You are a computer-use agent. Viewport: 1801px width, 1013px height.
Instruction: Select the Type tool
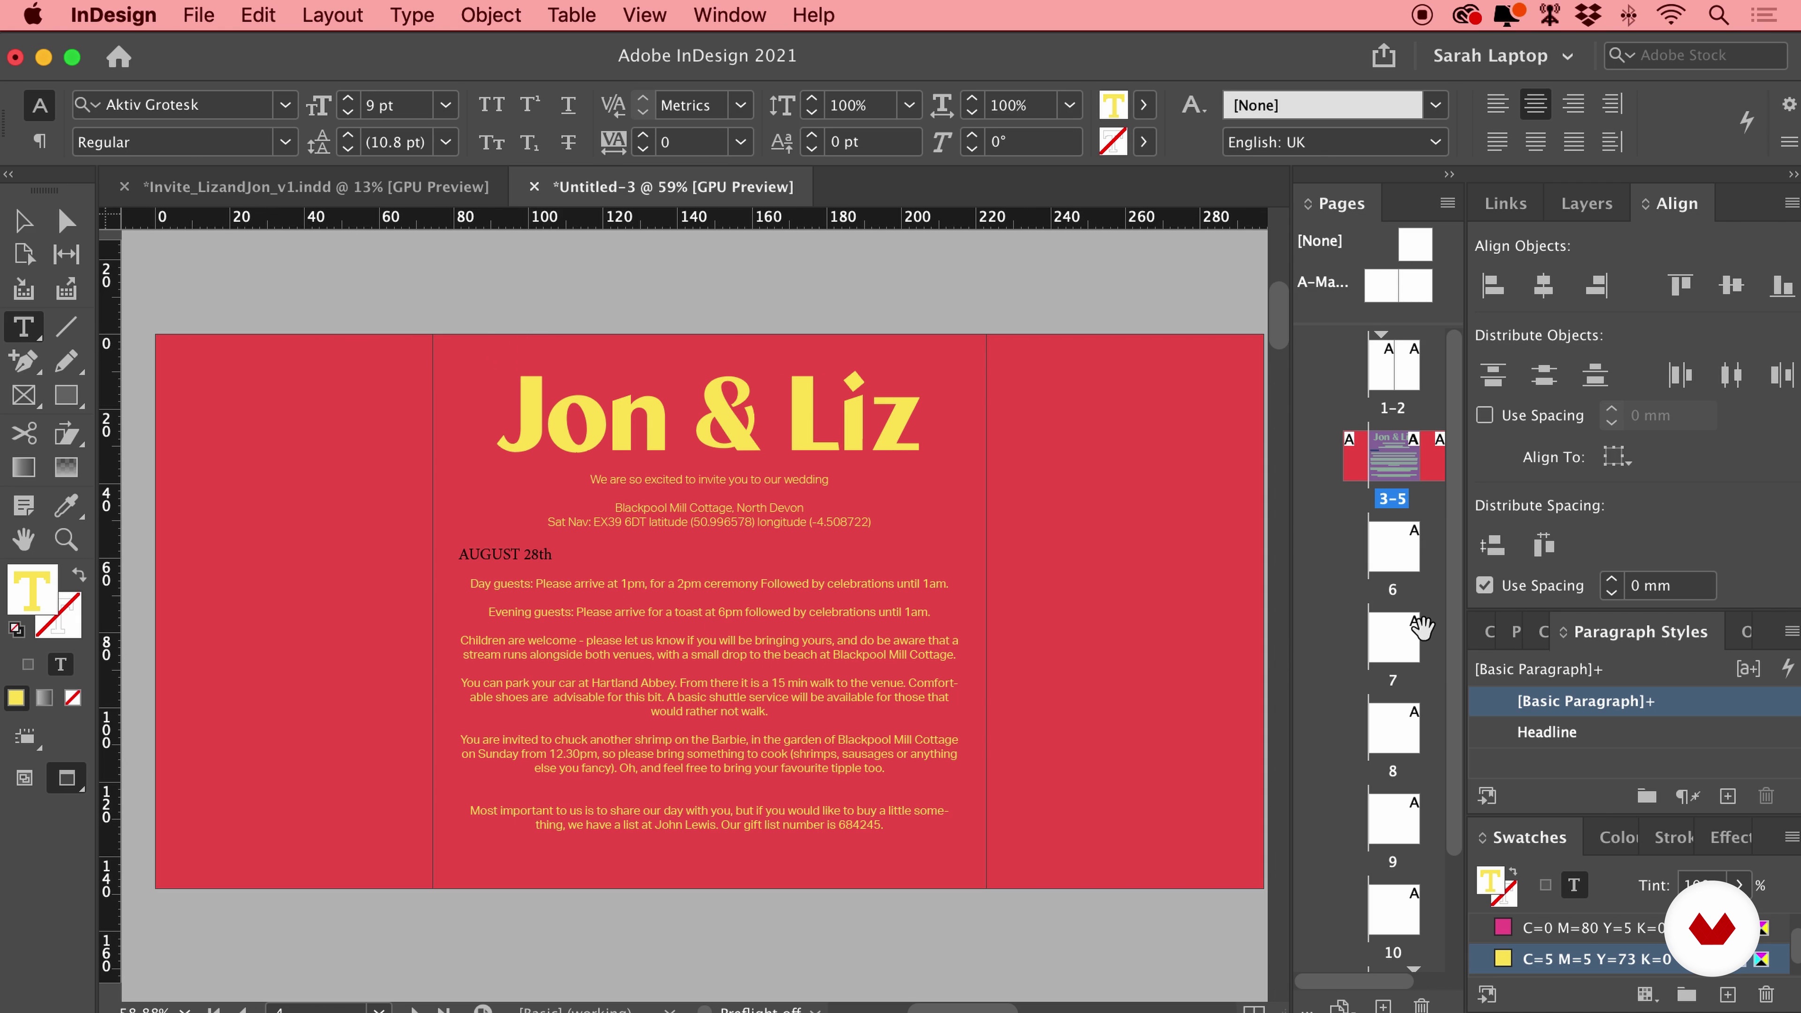[x=24, y=327]
